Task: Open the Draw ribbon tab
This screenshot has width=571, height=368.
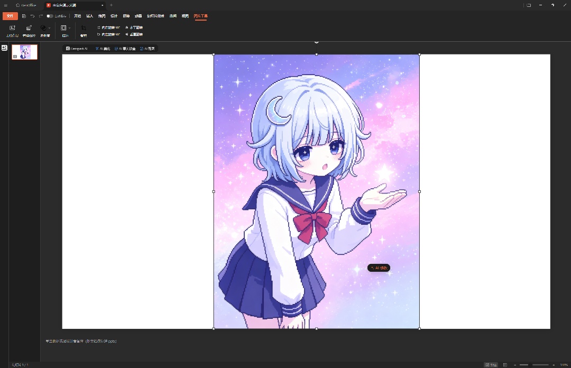Action: click(x=102, y=16)
